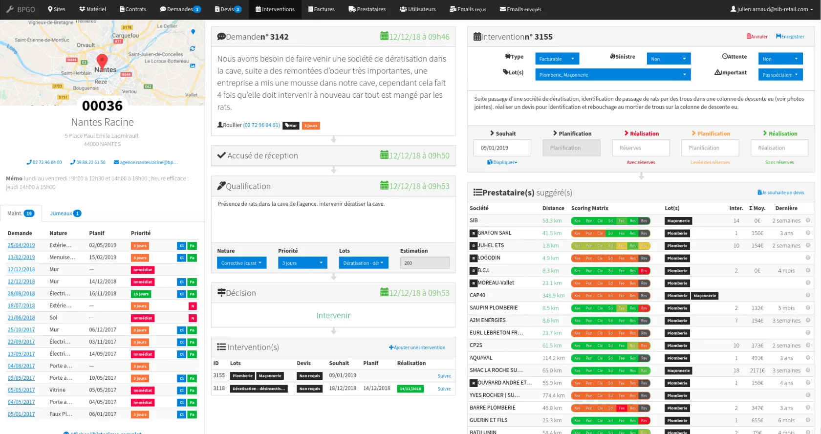Click the blue Cl badge for 25/04/2019
821x434 pixels.
pyautogui.click(x=181, y=246)
